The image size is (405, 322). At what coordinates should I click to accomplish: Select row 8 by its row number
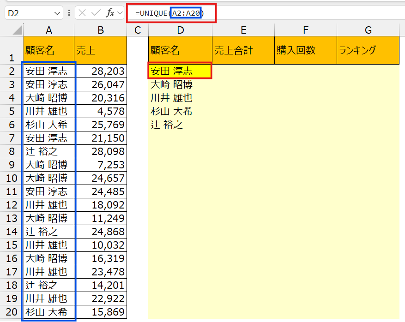pos(12,151)
